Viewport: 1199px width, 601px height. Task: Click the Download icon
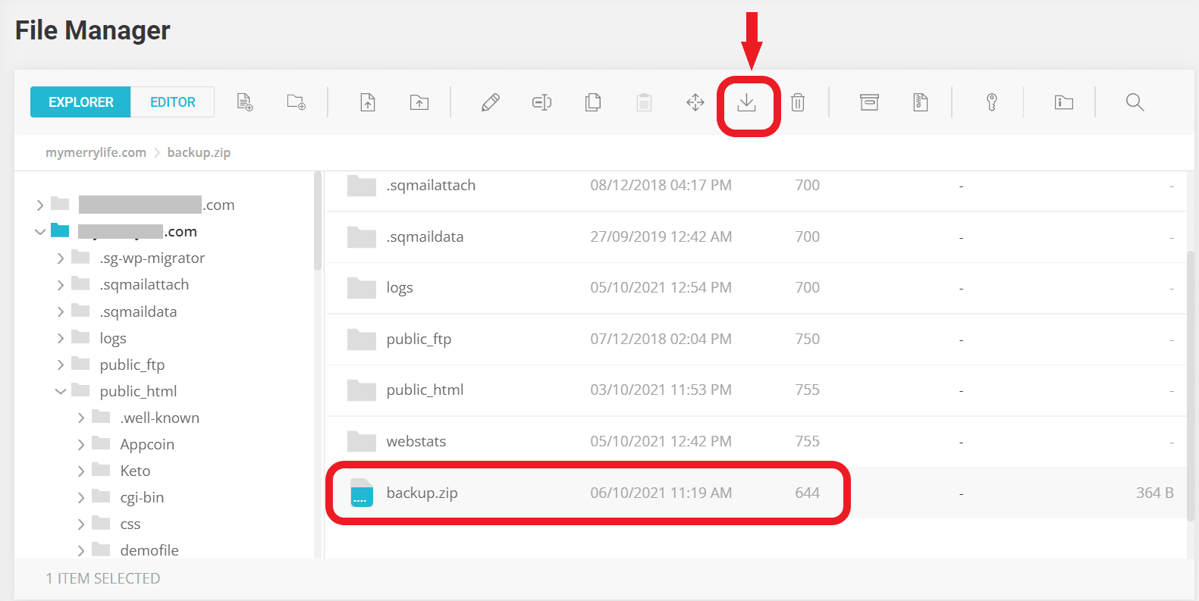click(x=747, y=102)
